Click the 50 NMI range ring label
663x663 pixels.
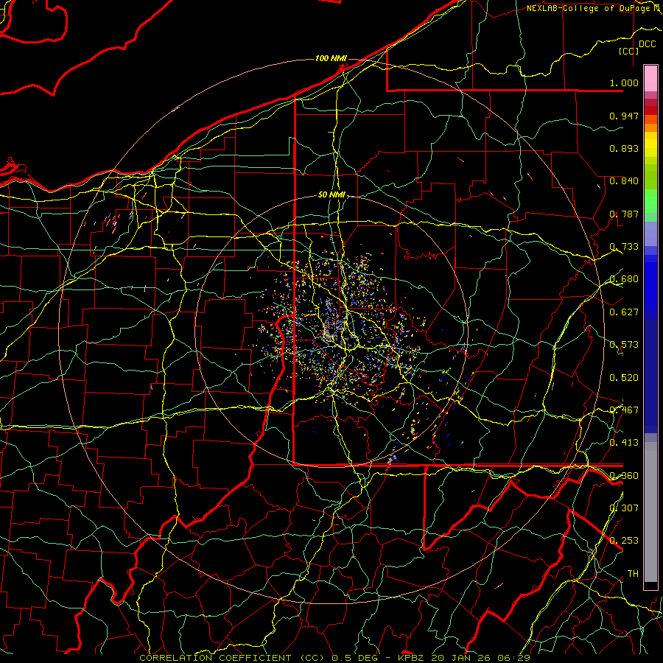331,195
